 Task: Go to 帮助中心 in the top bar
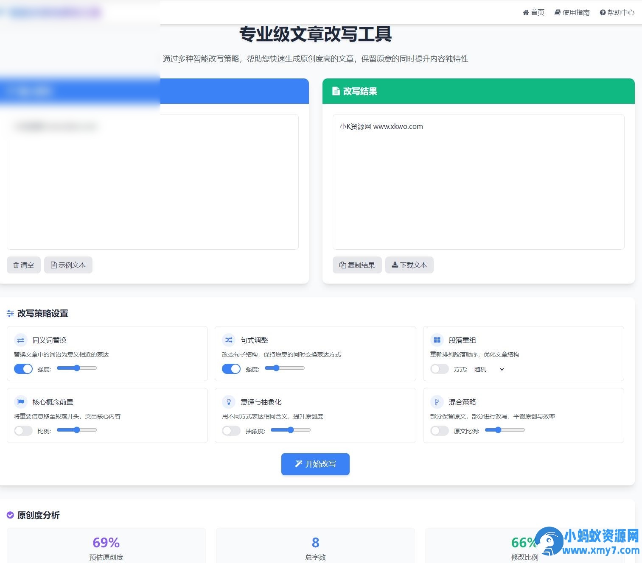pos(617,12)
